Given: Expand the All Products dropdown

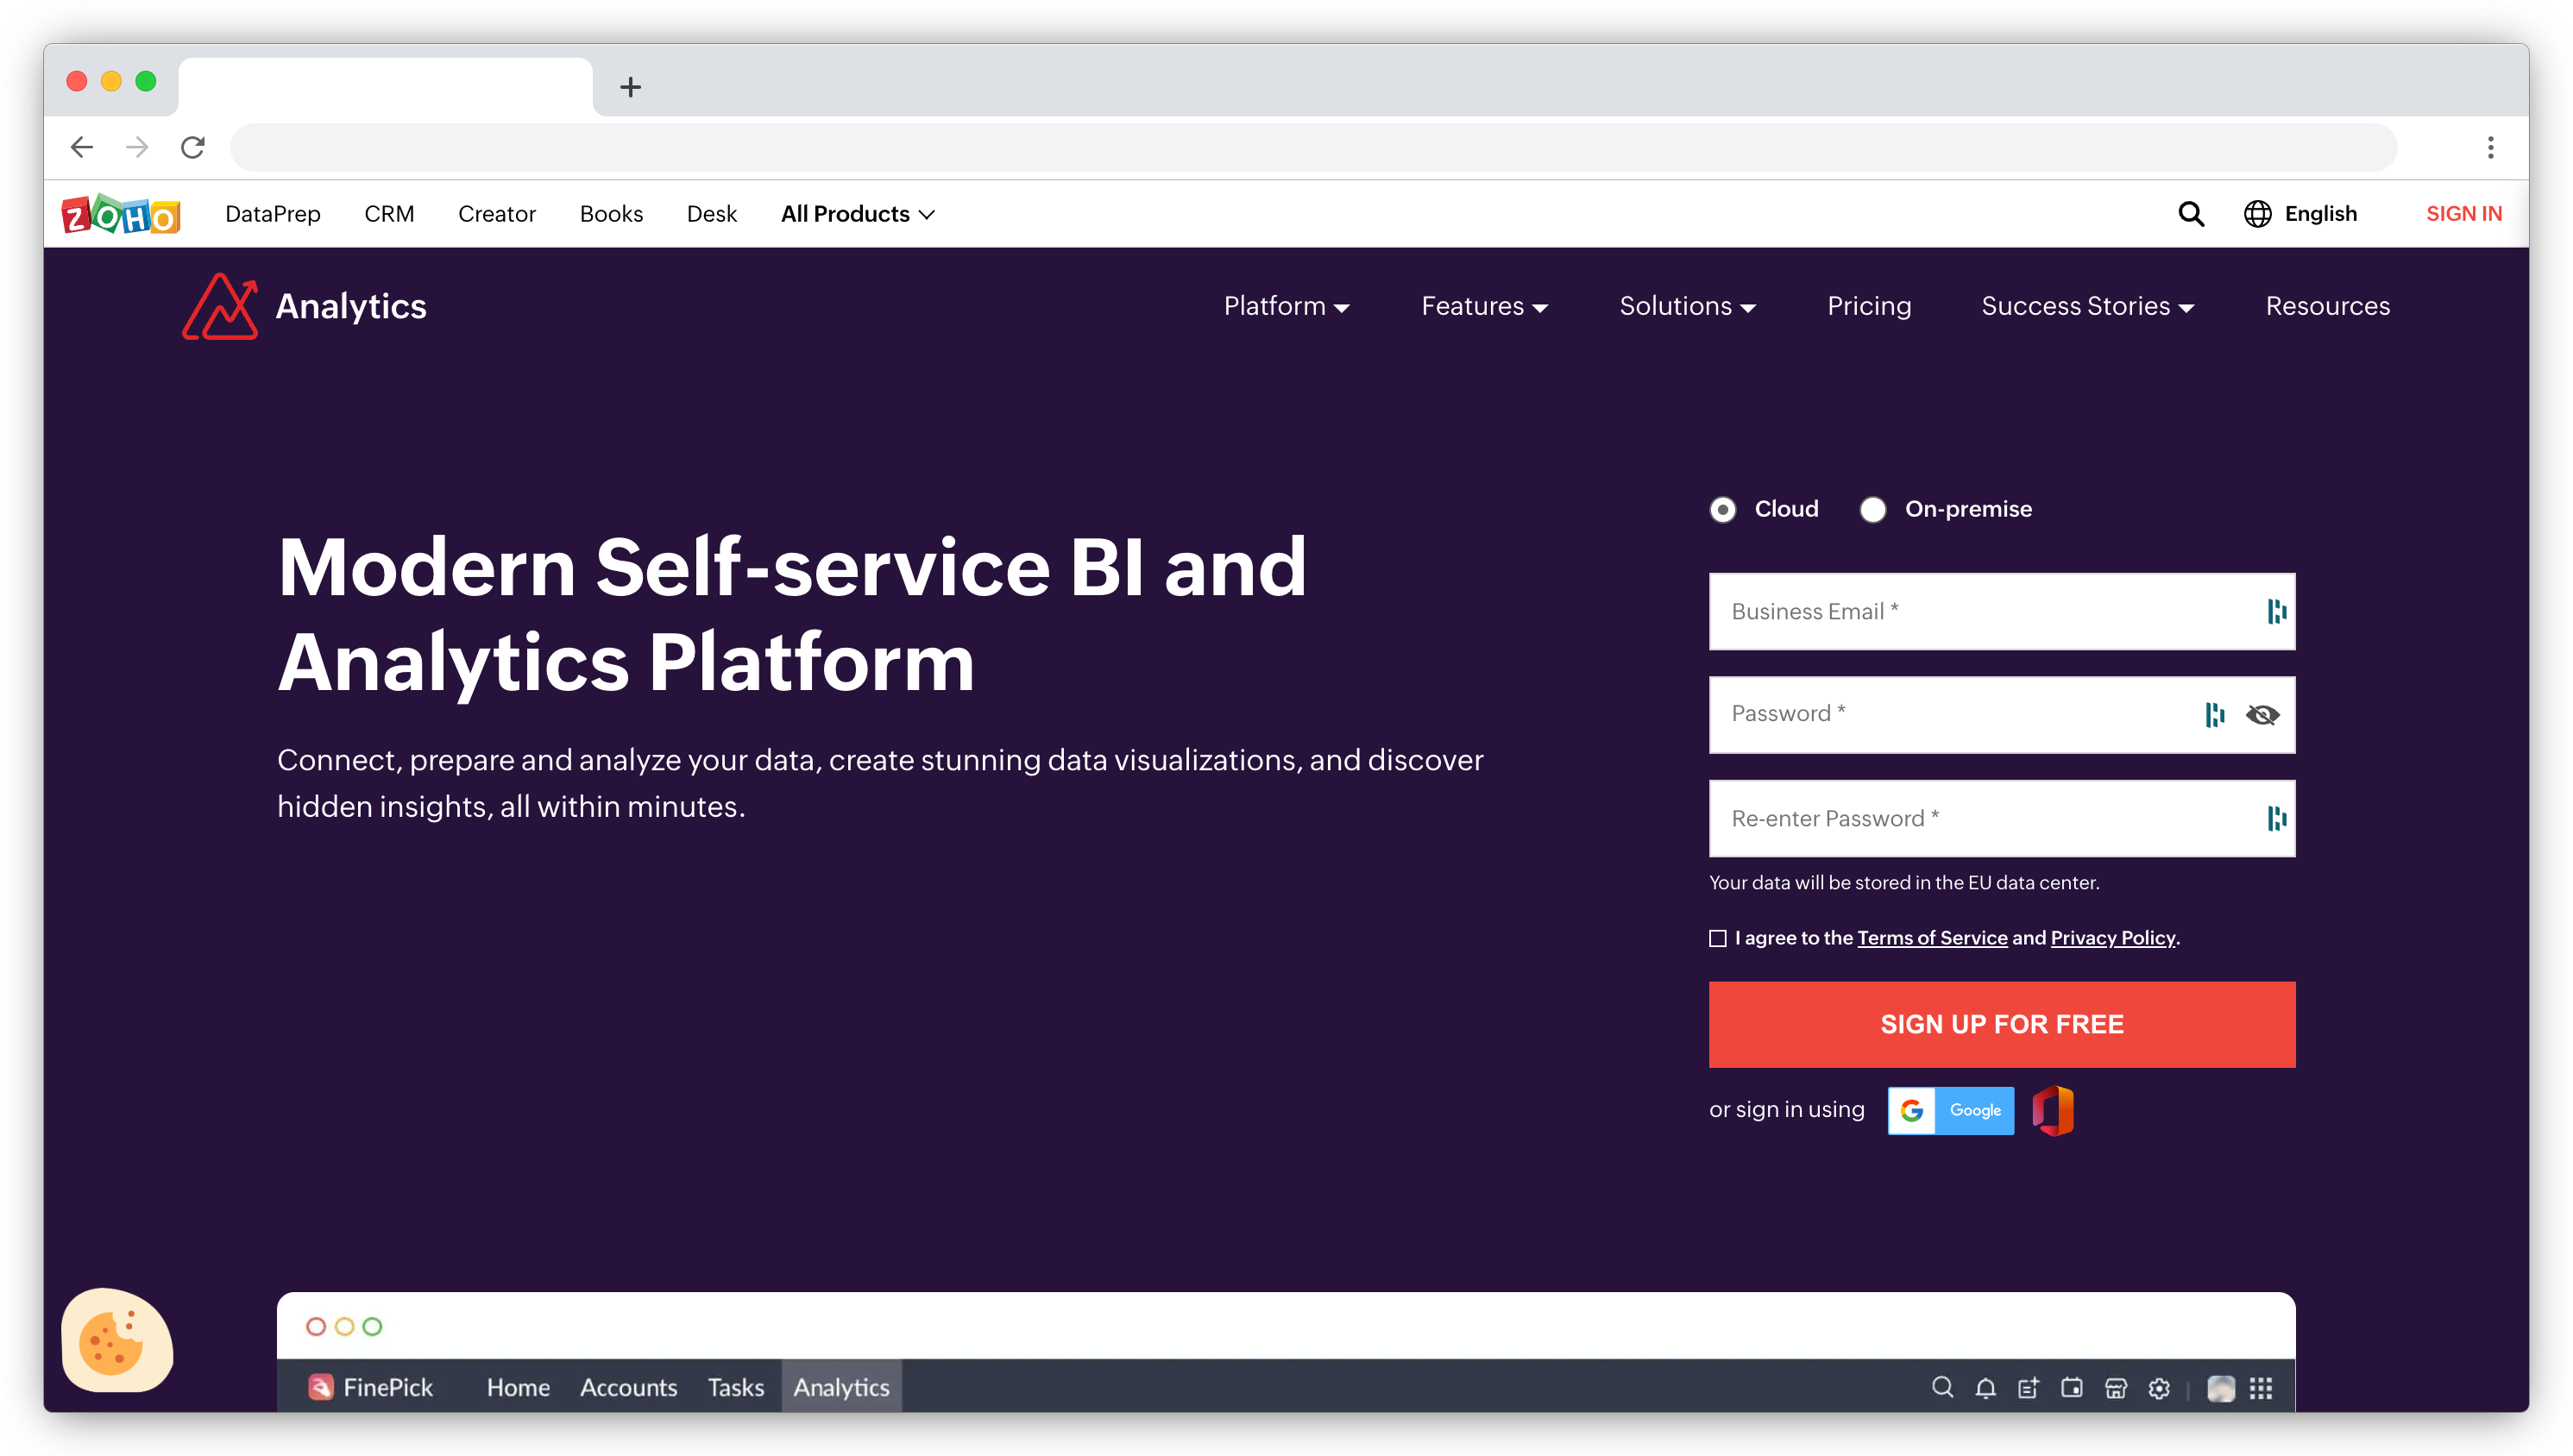Looking at the screenshot, I should click(857, 214).
